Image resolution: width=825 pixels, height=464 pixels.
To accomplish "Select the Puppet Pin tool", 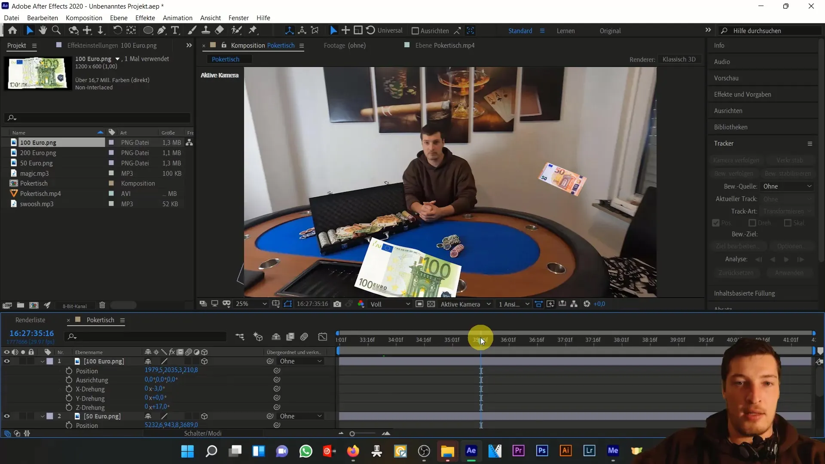I will coord(253,31).
